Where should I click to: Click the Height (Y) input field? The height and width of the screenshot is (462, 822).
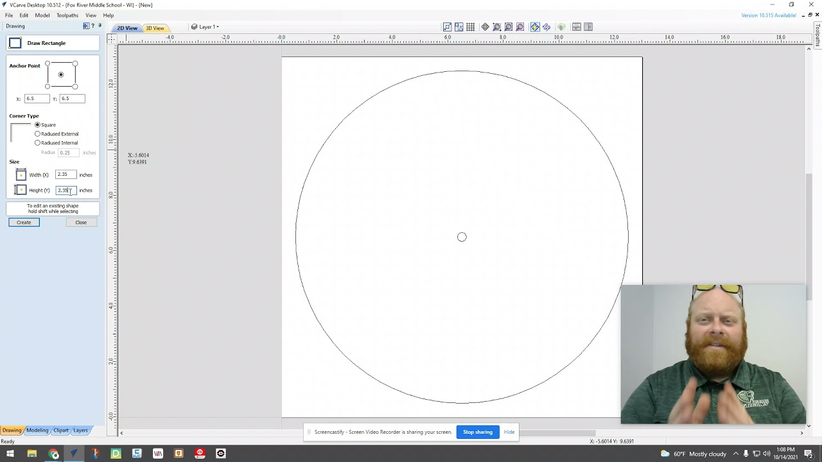(x=66, y=190)
